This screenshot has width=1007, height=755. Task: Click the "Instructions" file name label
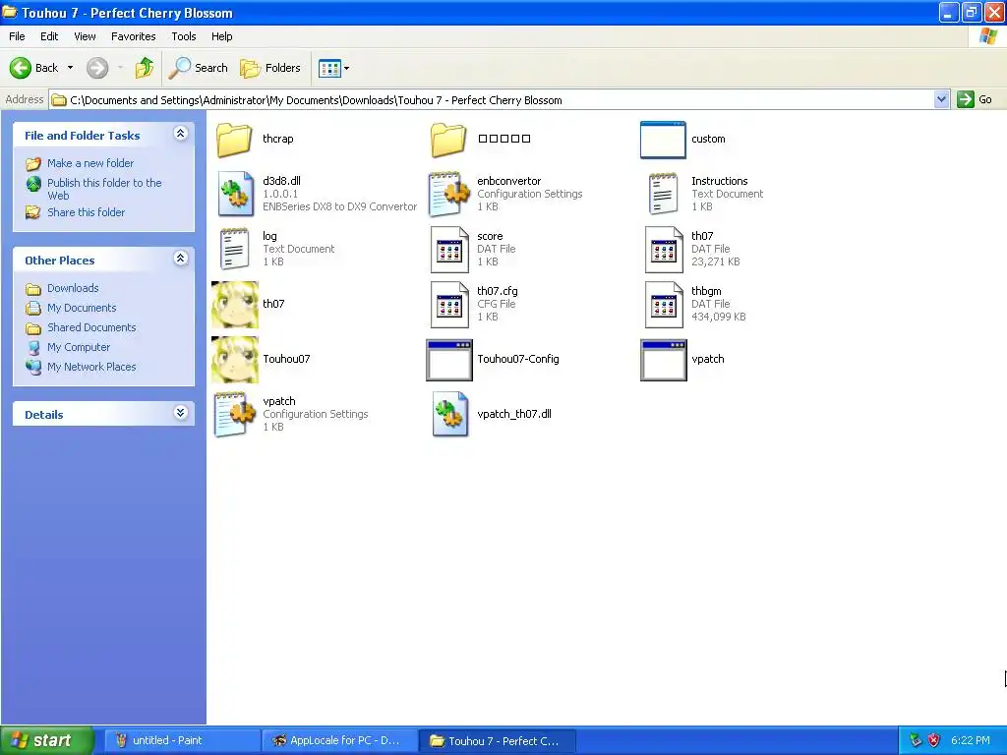pos(719,181)
